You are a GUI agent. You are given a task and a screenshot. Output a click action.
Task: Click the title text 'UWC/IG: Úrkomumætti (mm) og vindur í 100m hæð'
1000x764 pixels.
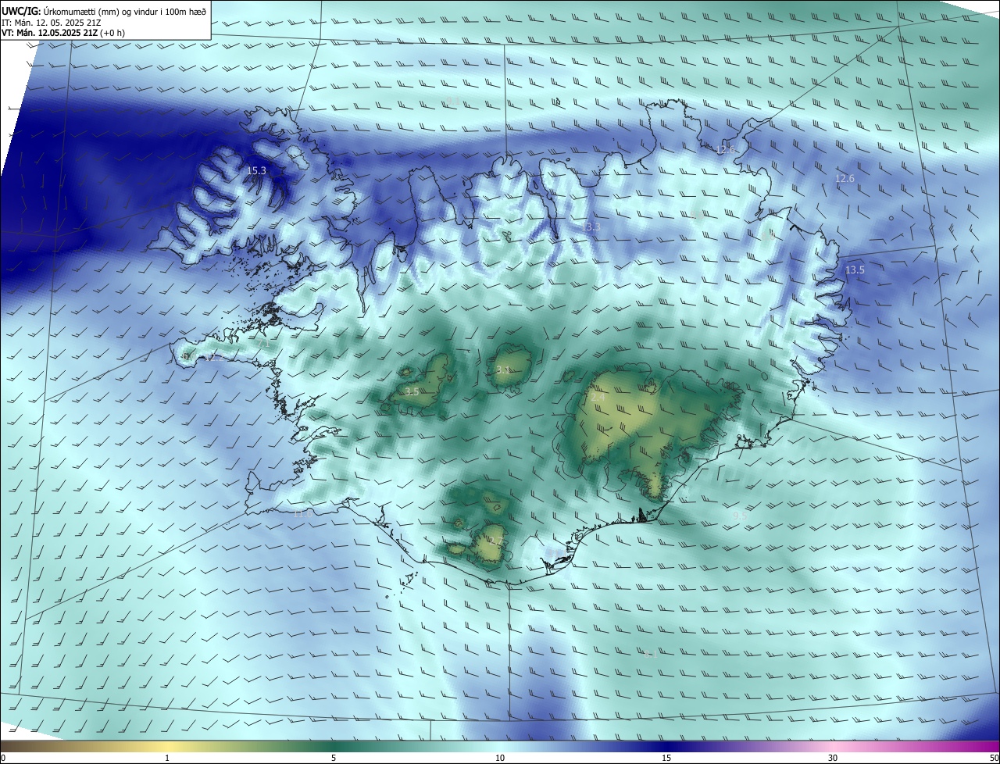click(104, 10)
